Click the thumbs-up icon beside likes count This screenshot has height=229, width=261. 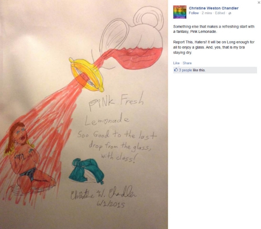176,70
